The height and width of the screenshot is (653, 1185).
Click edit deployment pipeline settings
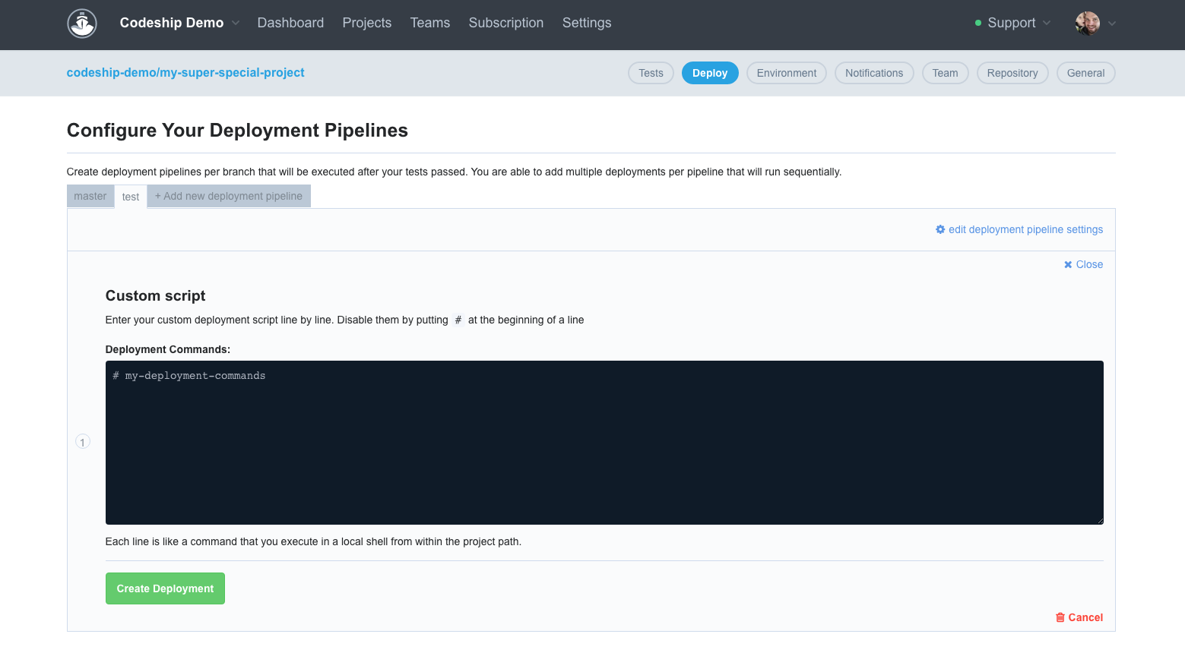click(1025, 229)
